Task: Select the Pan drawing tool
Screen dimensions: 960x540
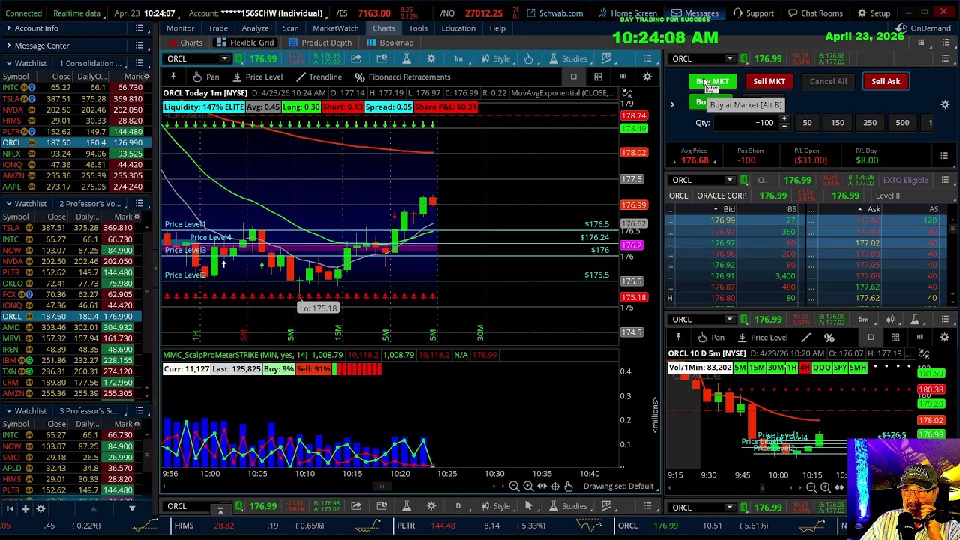Action: coord(205,76)
